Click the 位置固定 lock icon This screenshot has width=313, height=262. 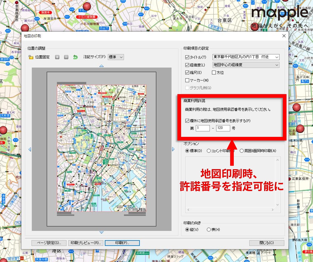31,57
